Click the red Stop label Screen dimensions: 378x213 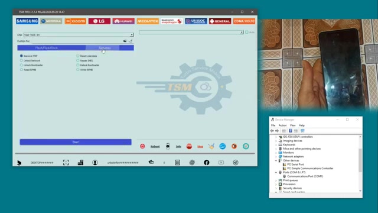[200, 147]
